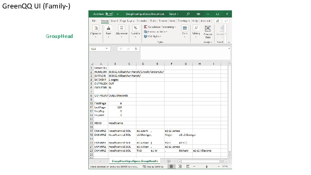Switch to the Developer tab
The width and height of the screenshot is (311, 175).
184,21
